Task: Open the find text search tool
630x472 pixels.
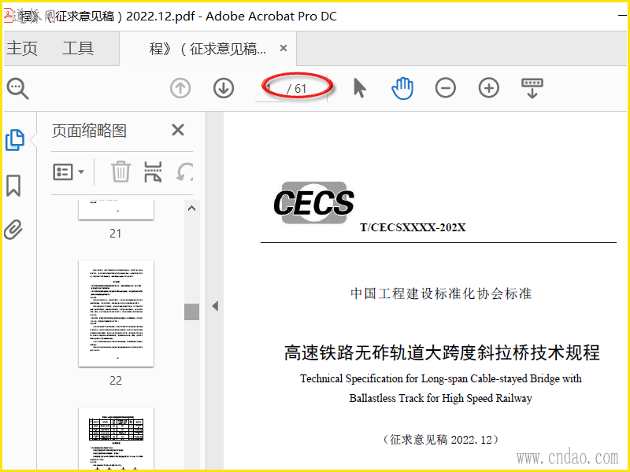Action: [x=17, y=88]
